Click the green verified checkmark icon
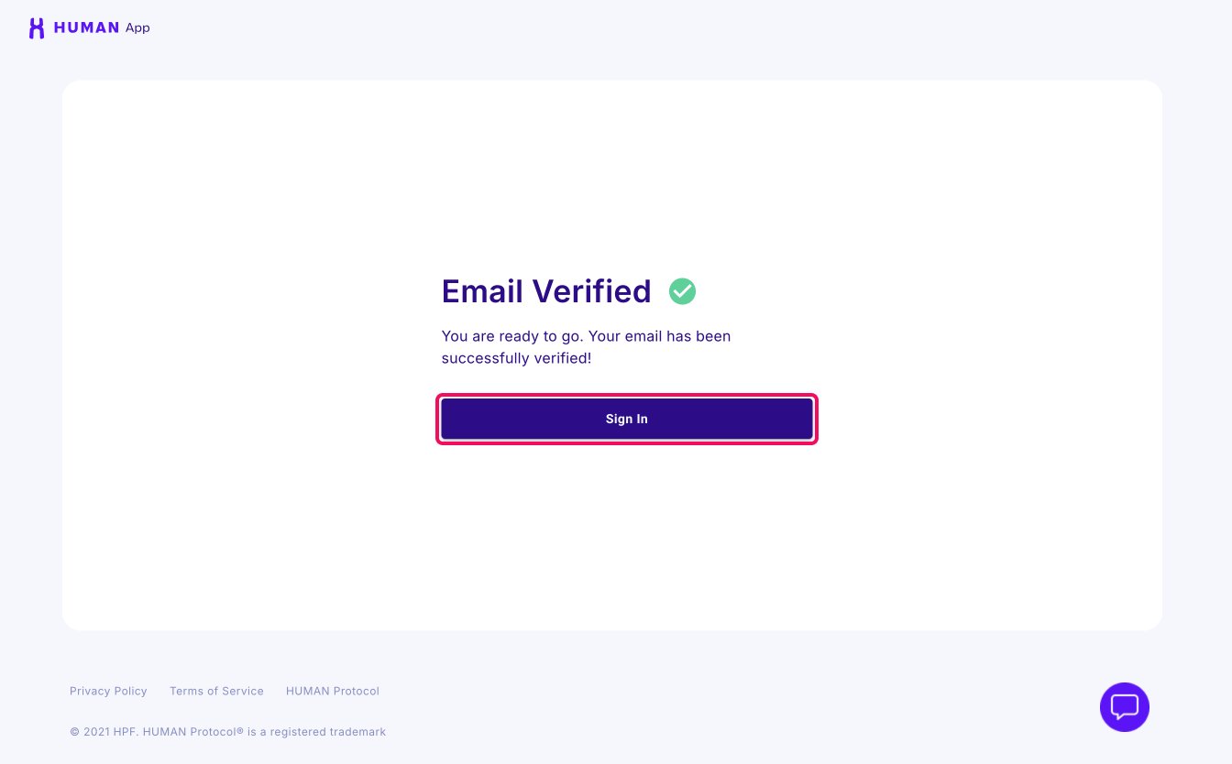Viewport: 1232px width, 764px height. (x=682, y=291)
